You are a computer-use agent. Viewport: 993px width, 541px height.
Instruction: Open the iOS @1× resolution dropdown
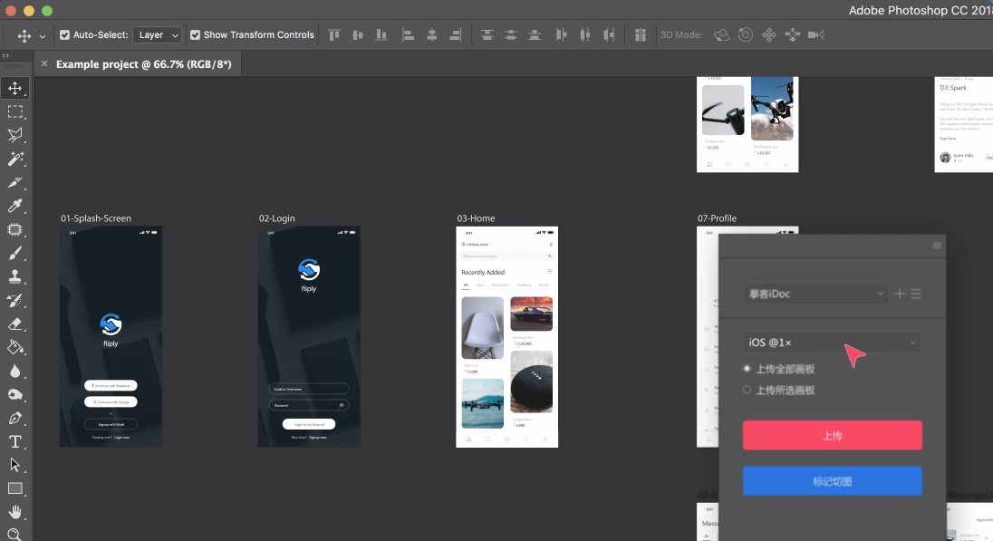click(x=833, y=343)
